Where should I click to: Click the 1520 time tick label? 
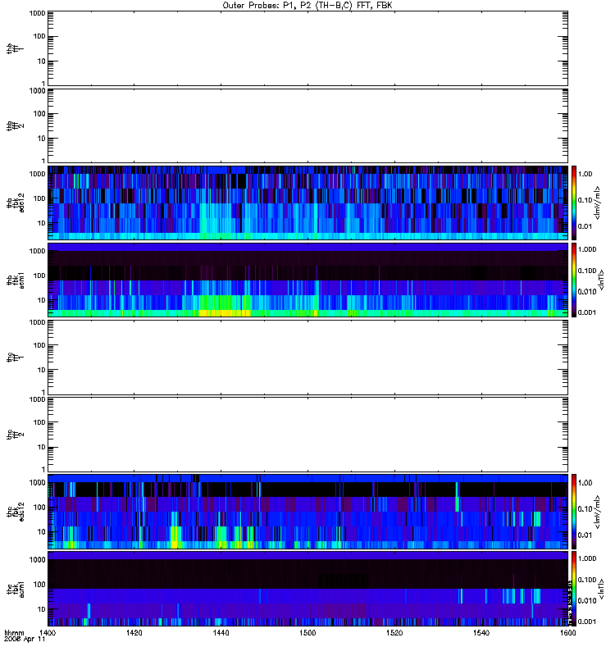(394, 632)
